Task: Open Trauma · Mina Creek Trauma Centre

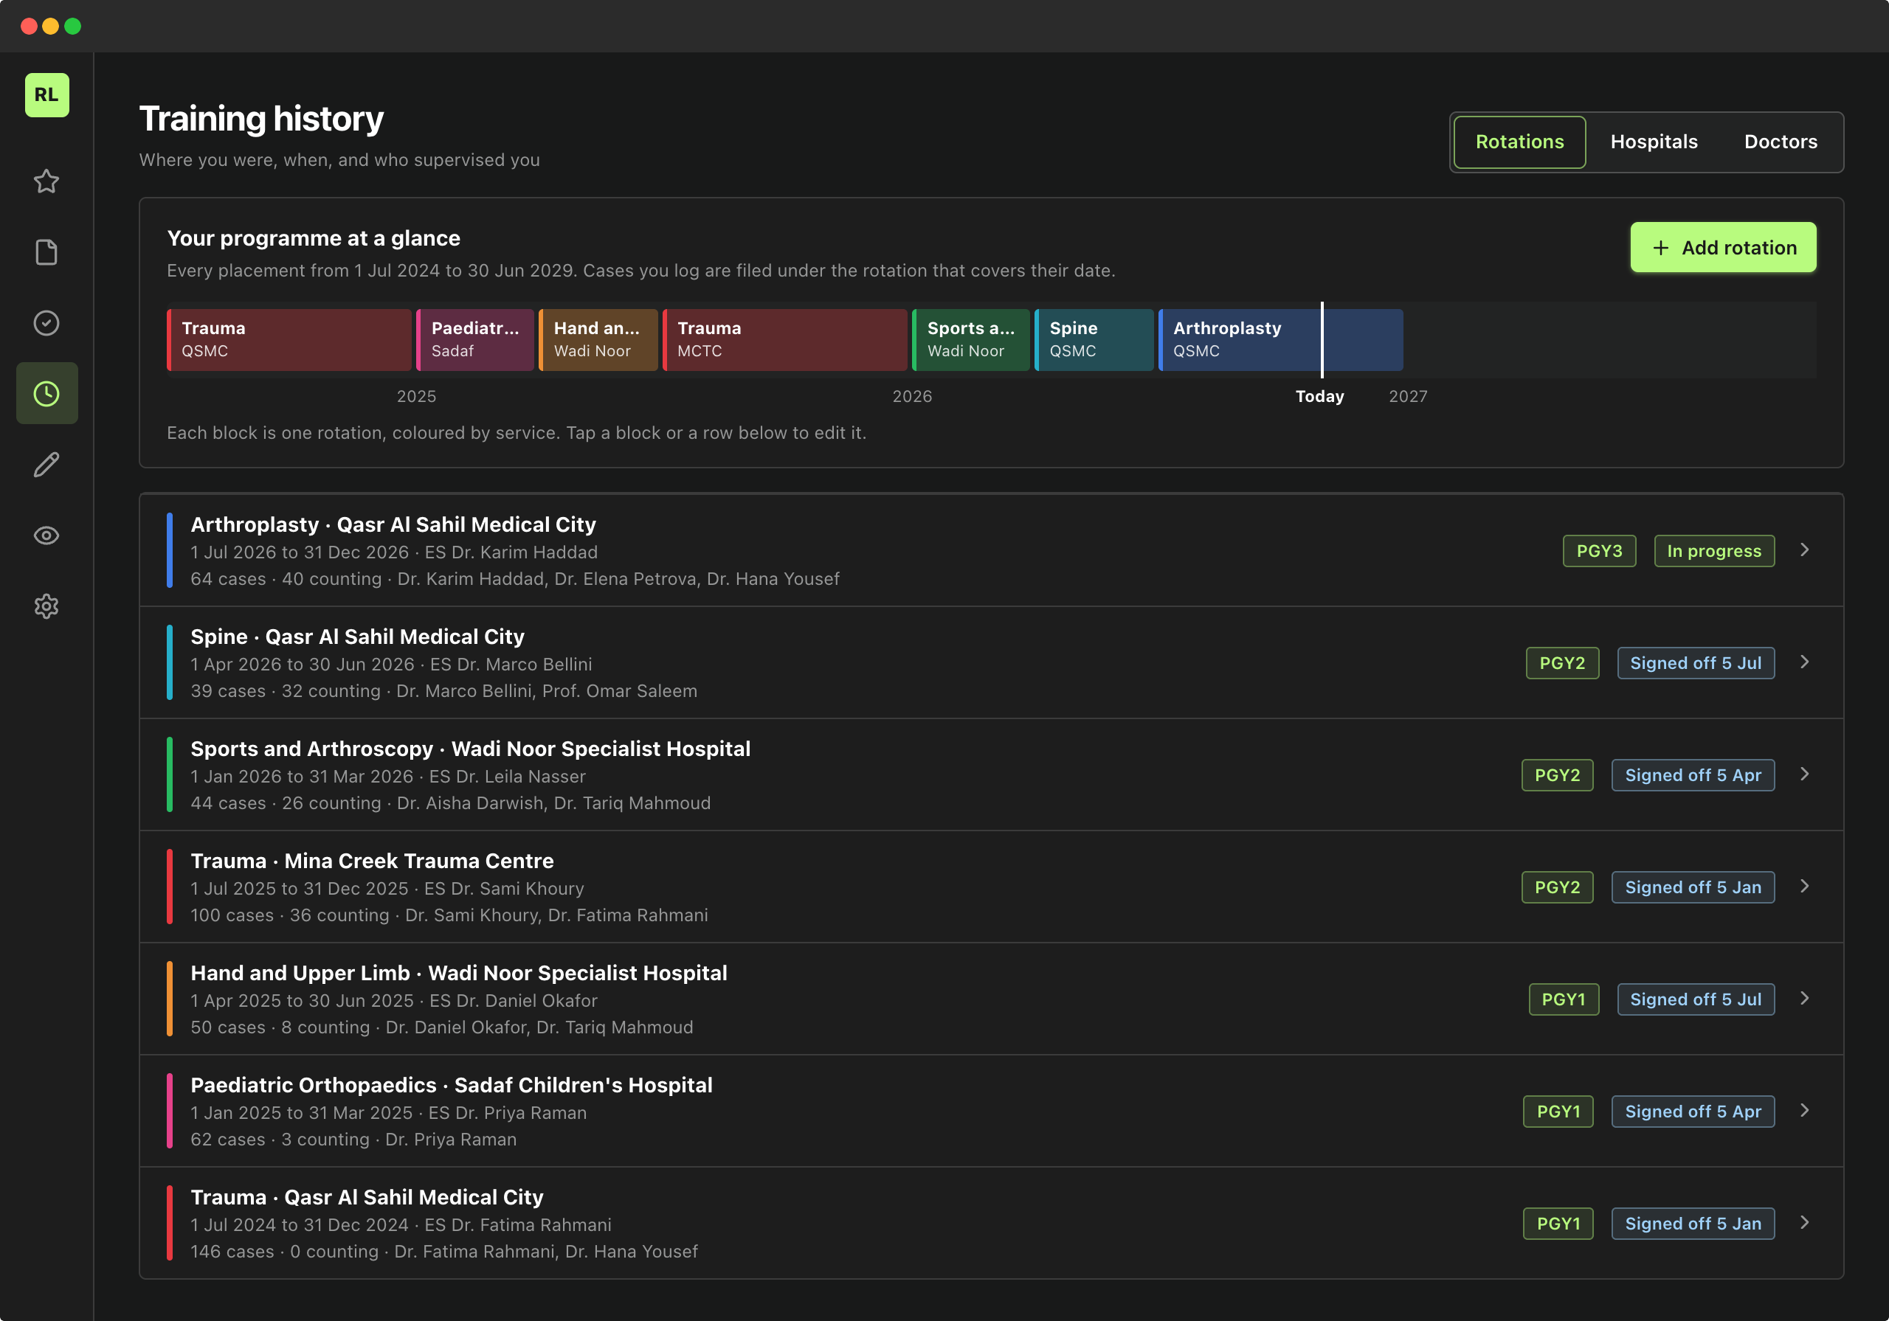Action: (x=990, y=887)
